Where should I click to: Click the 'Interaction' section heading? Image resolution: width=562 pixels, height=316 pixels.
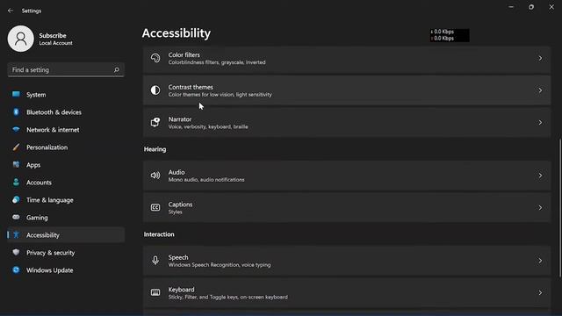click(x=159, y=234)
